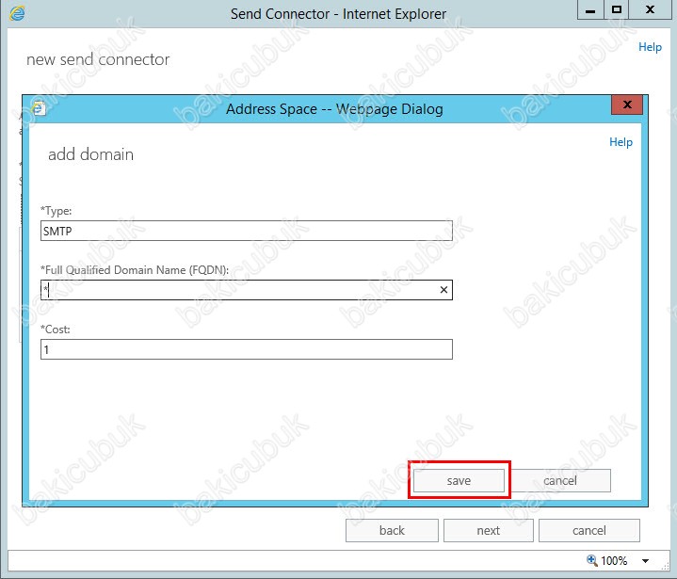677x579 pixels.
Task: Click the Cost input field
Action: point(246,349)
